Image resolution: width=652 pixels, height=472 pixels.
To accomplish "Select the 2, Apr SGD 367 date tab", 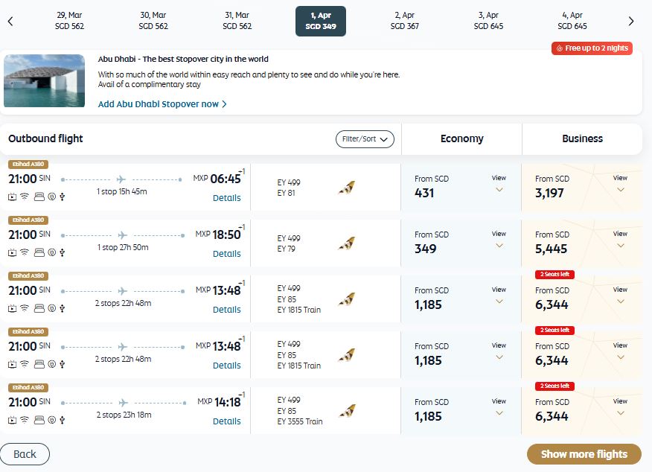I will 404,21.
